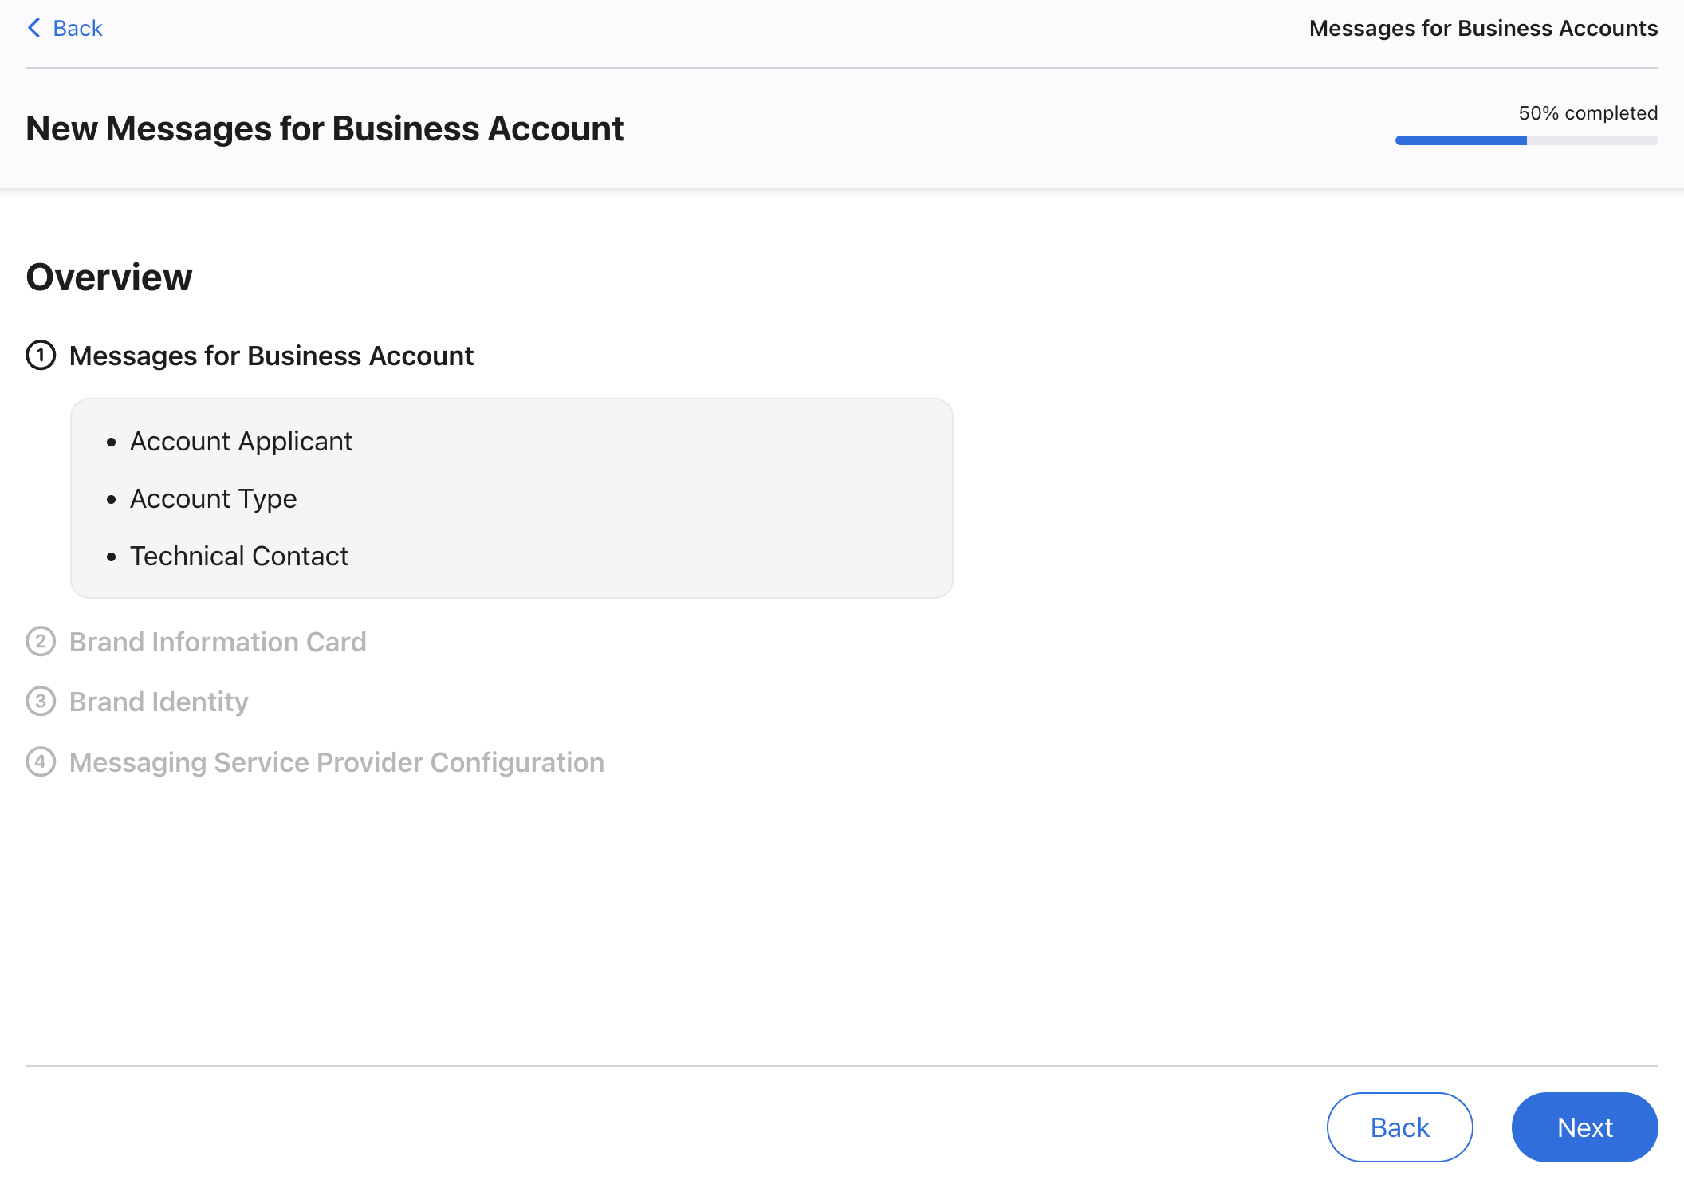1684x1180 pixels.
Task: Select the Technical Contact item
Action: (239, 556)
